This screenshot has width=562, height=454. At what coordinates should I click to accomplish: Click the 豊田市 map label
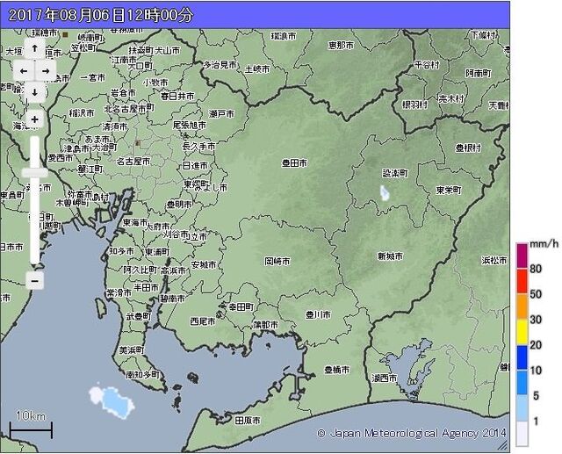tap(295, 163)
